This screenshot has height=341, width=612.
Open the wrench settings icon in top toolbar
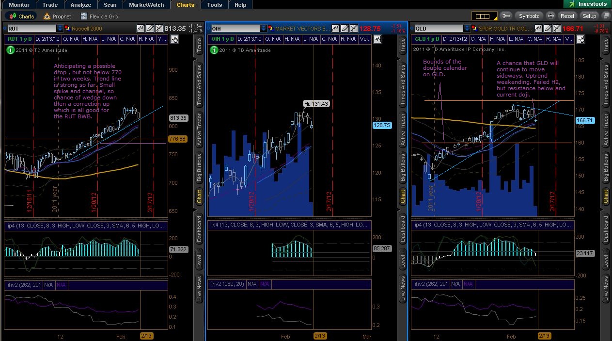505,16
